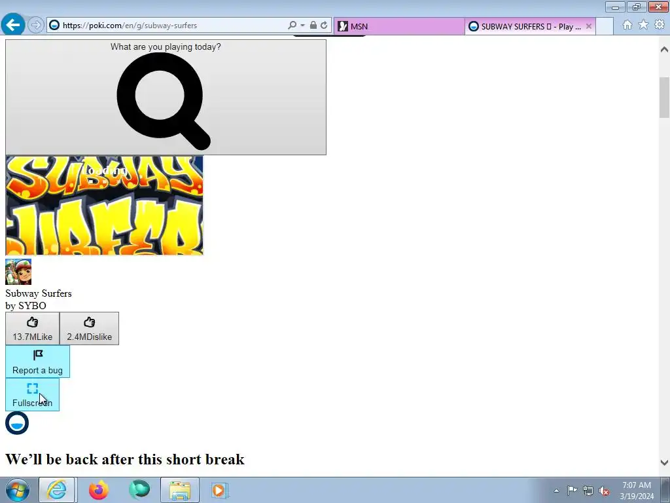Click the 13.7M Like thumbs-up button
Viewport: 670px width, 503px height.
coord(33,329)
